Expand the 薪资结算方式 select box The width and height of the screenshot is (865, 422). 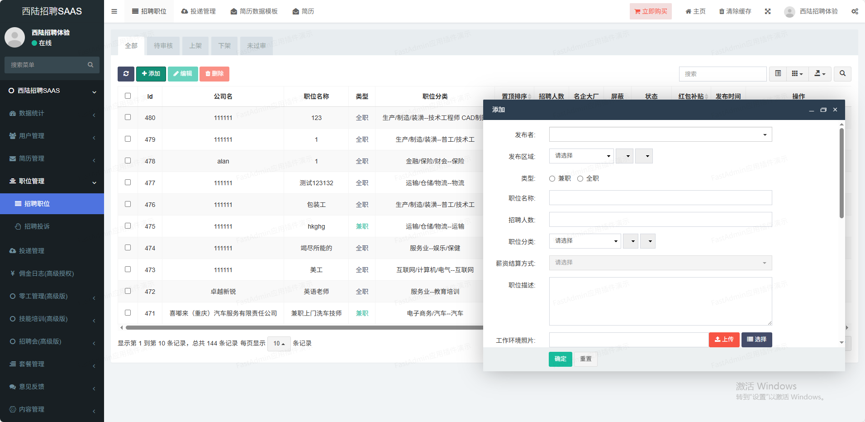[660, 263]
